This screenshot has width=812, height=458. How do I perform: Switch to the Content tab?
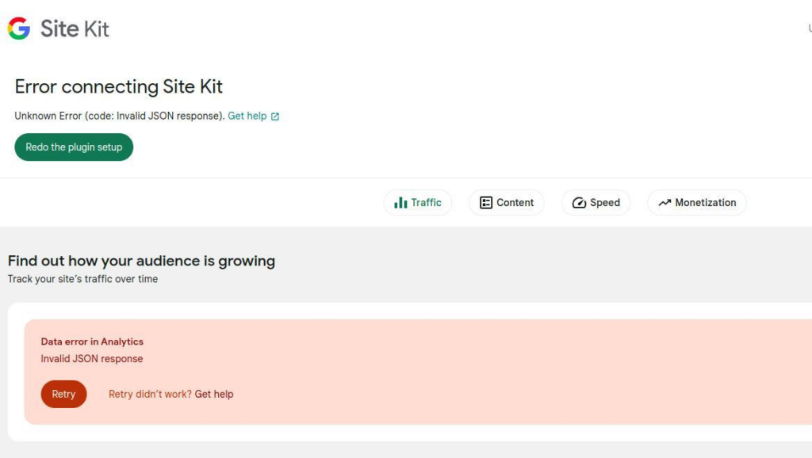[x=506, y=202]
